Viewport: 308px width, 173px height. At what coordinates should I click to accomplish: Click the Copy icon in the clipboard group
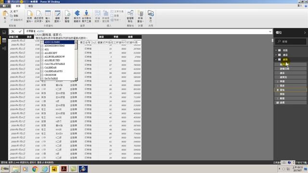(x=12, y=16)
